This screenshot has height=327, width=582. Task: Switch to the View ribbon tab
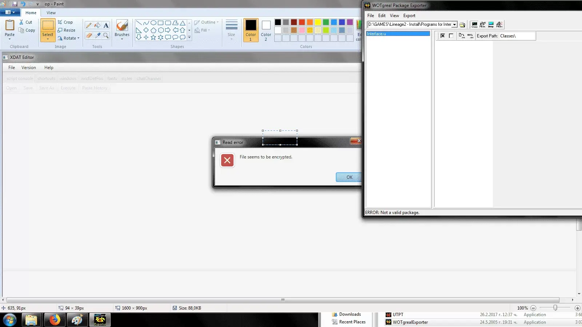click(x=51, y=13)
